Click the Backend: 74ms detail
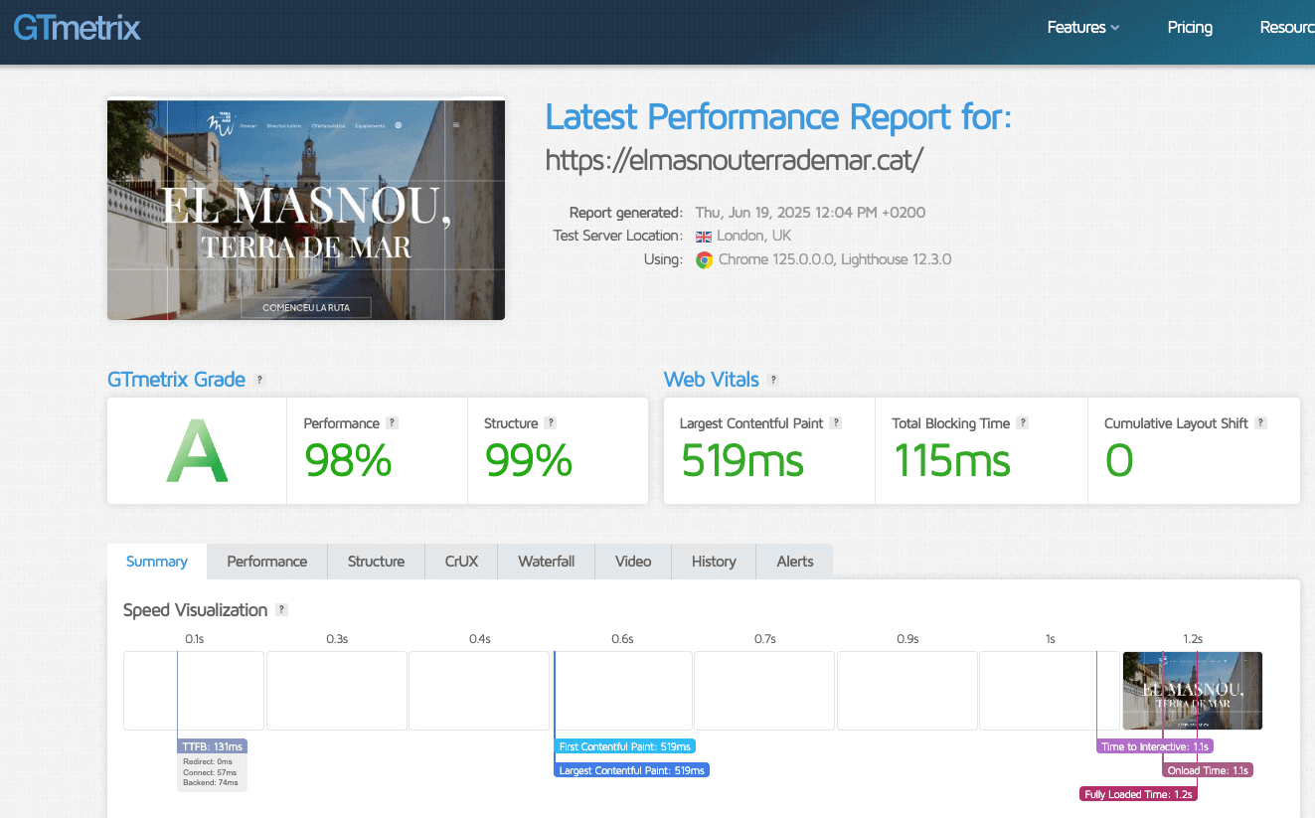Screen dimensions: 1315x818 [x=211, y=783]
